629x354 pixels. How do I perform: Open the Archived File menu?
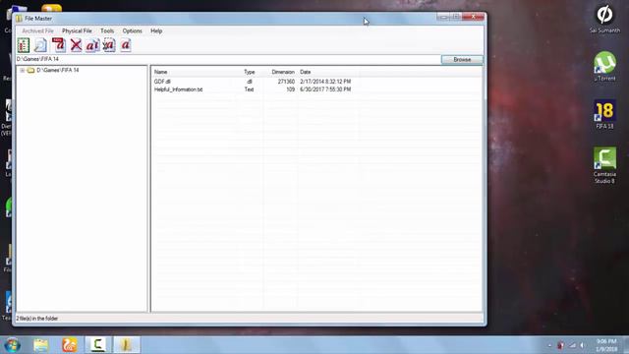pyautogui.click(x=37, y=30)
